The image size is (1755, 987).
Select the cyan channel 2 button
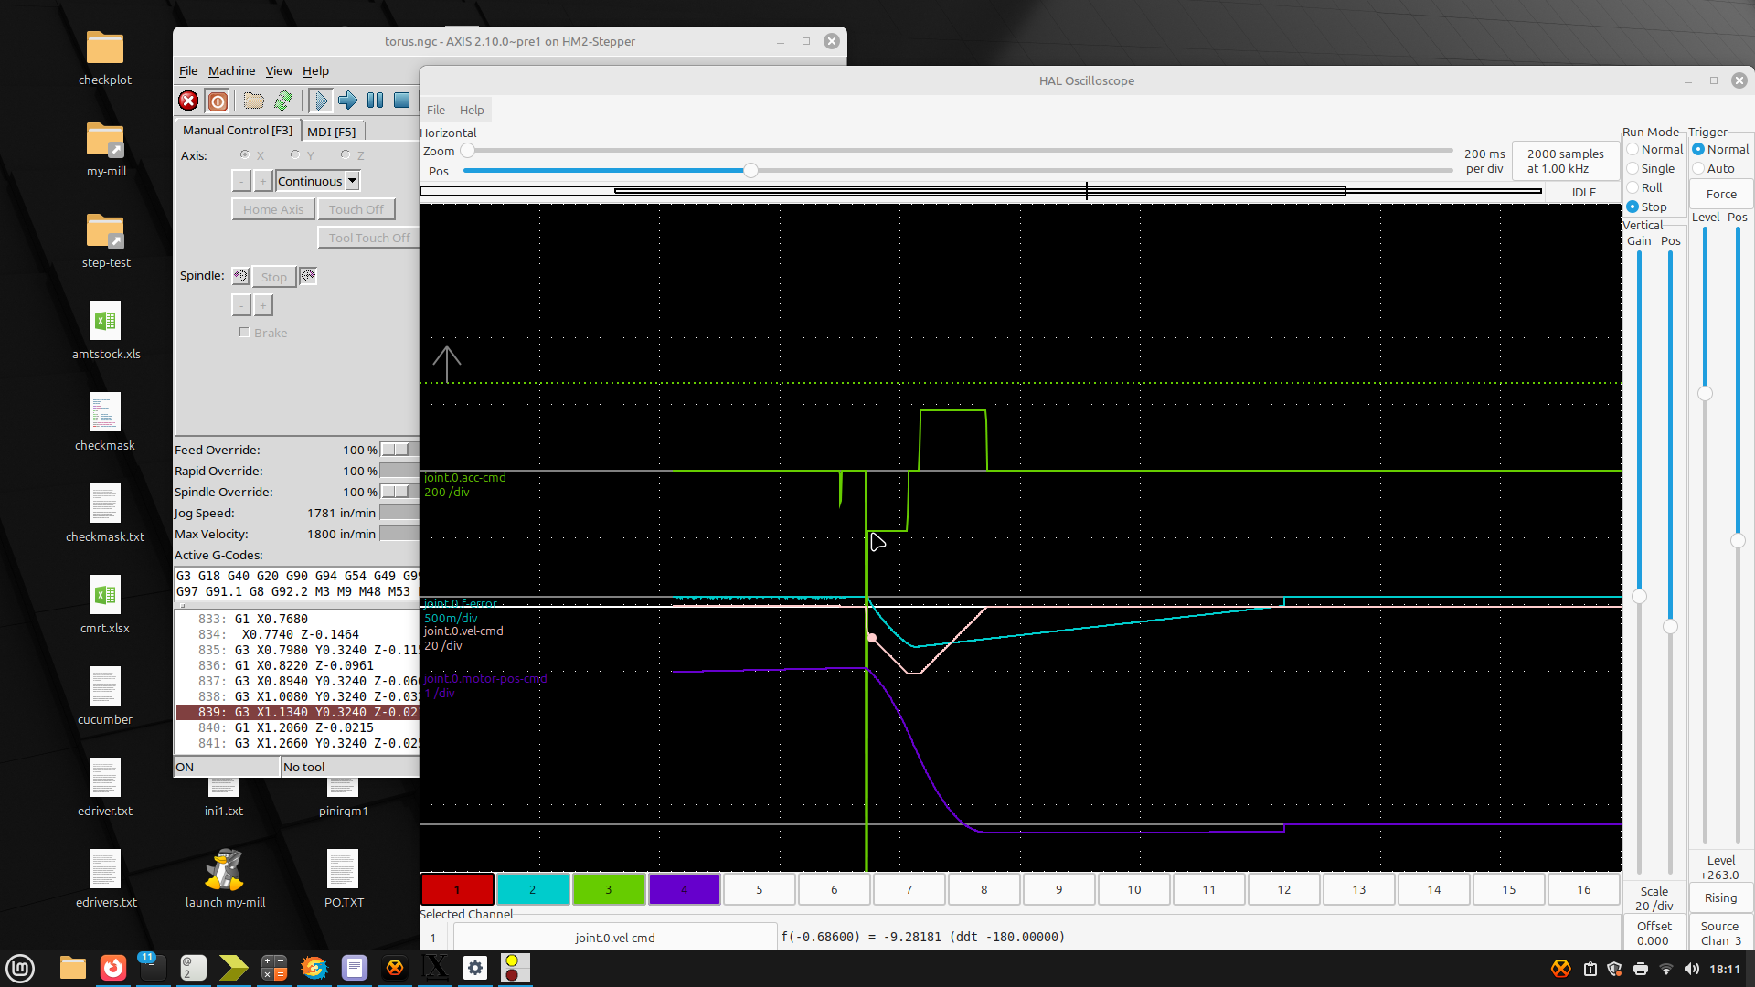pyautogui.click(x=532, y=889)
